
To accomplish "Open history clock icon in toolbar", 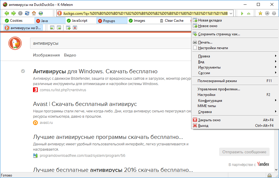I will (267, 13).
